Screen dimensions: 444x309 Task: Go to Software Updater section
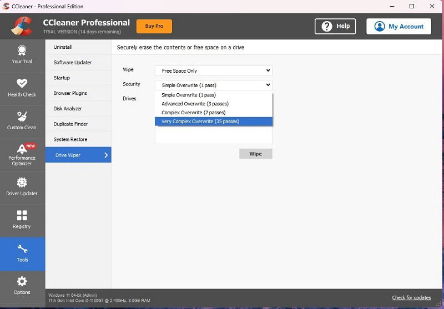78,63
